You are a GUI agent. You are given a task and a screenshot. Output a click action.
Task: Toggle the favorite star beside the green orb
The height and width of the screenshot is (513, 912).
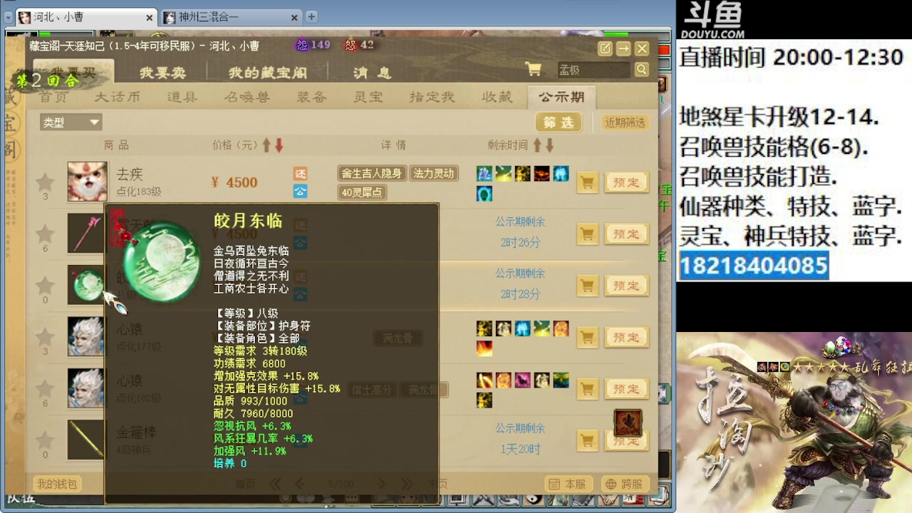tap(45, 285)
